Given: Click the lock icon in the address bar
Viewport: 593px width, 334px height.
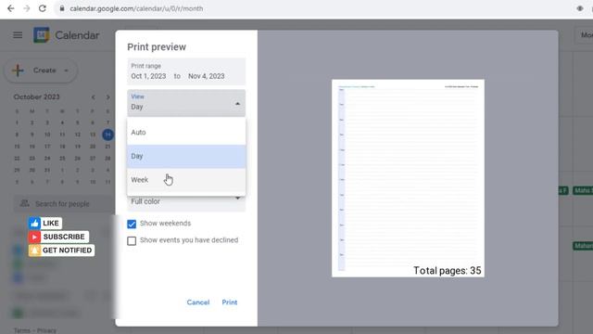Looking at the screenshot, I should [62, 8].
